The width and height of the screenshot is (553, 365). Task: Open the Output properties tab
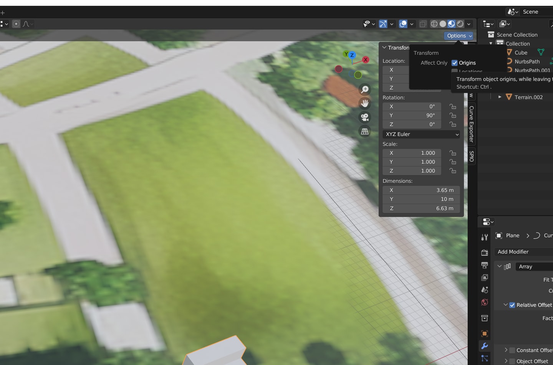(x=485, y=265)
